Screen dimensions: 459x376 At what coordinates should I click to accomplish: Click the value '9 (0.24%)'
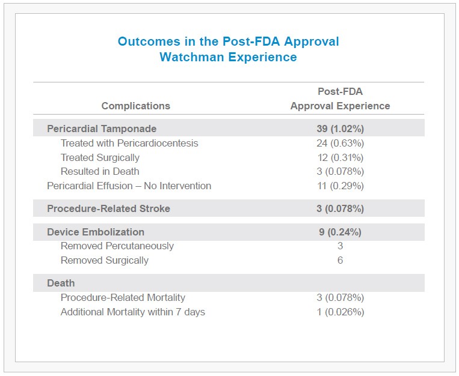[x=340, y=232]
